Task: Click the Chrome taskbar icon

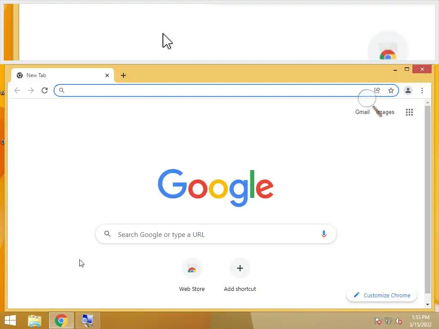Action: pyautogui.click(x=61, y=320)
